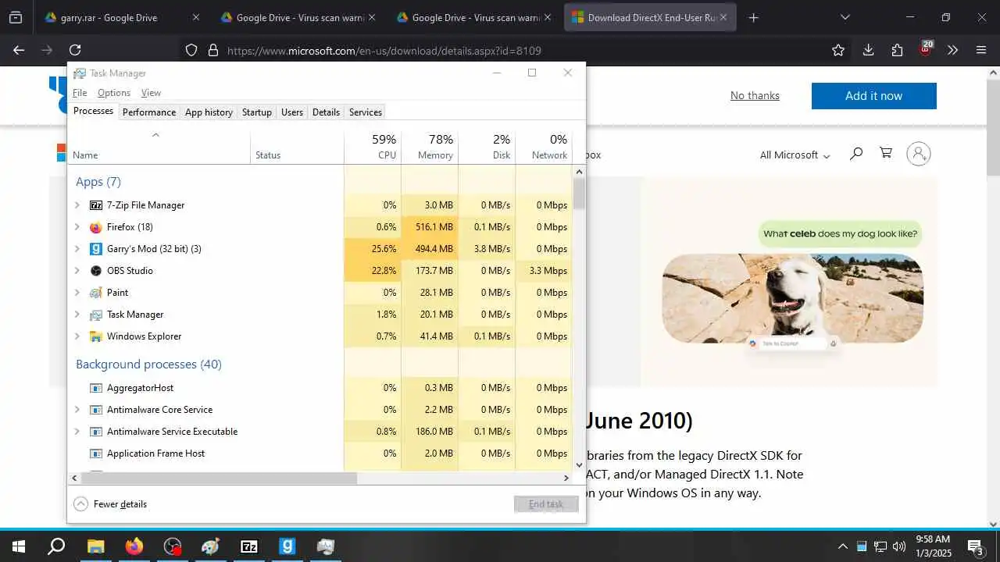Image resolution: width=1000 pixels, height=562 pixels.
Task: Open the extension badge icon showing 20
Action: [926, 49]
